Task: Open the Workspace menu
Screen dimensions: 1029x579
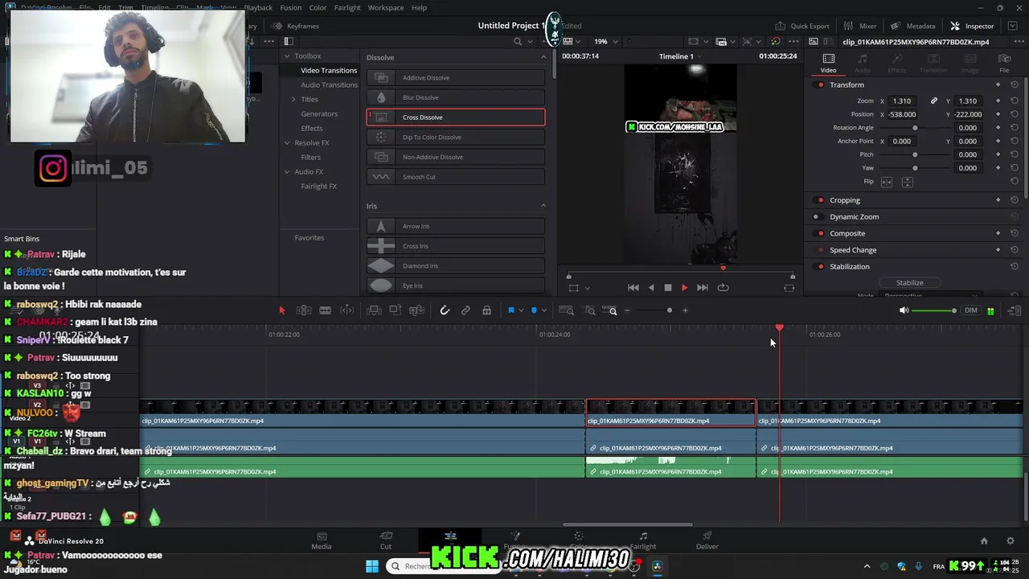Action: pos(386,7)
